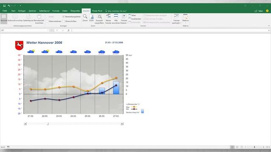Switch to the Zeichnen tab
This screenshot has width=271, height=152.
(32, 11)
